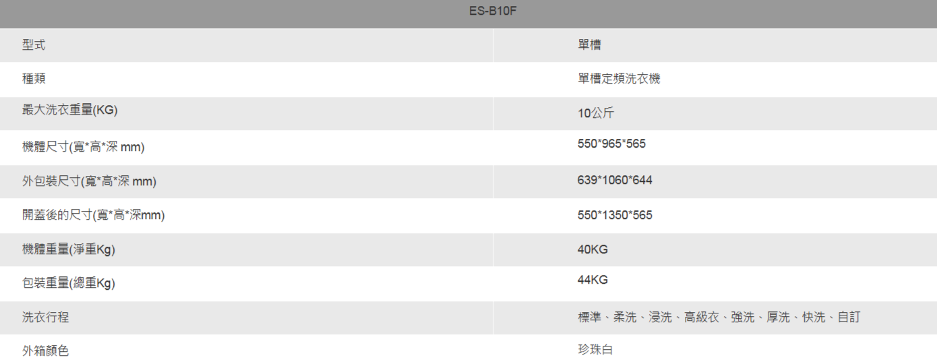
Task: Click the 外包裝尺寸 row label
Action: 90,181
